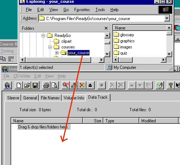
Task: Open the Address bar dropdown arrow
Action: click(167, 18)
